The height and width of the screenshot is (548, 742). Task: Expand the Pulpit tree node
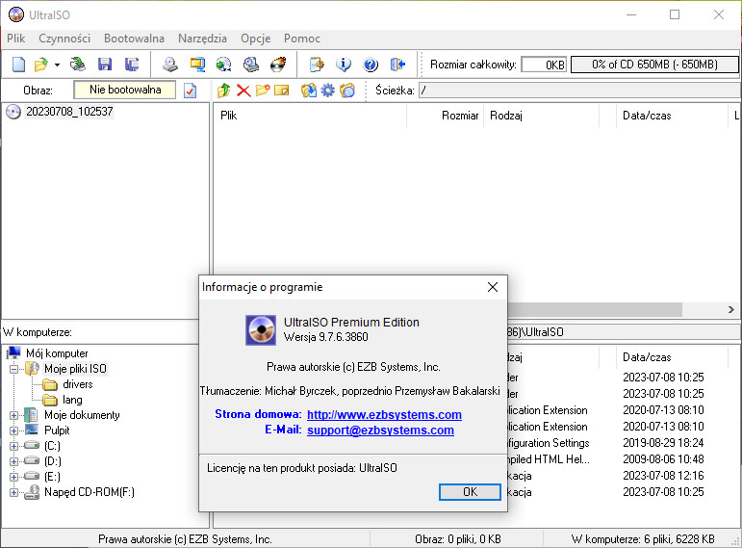pos(14,431)
